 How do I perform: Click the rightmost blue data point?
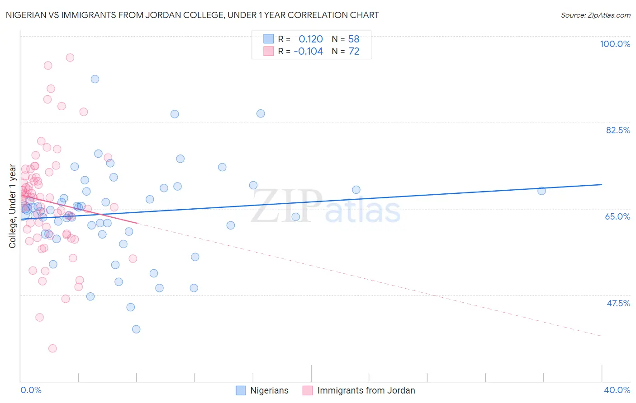click(541, 191)
